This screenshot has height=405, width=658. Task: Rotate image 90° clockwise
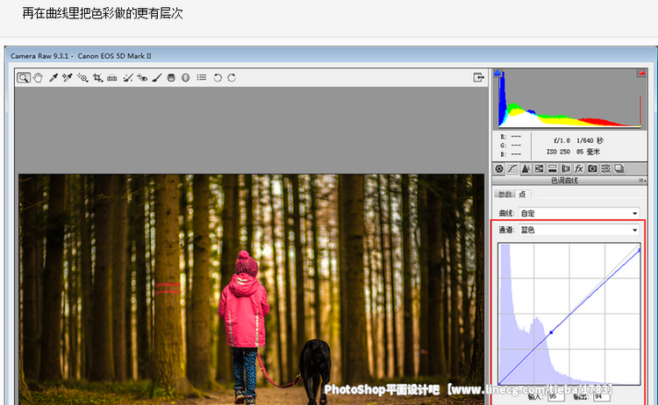coord(232,77)
